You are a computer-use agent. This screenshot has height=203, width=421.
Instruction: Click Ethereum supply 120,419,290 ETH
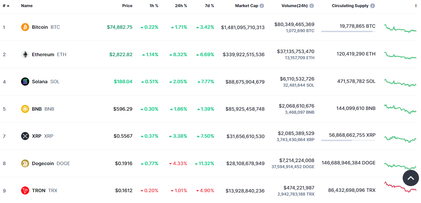click(x=356, y=54)
